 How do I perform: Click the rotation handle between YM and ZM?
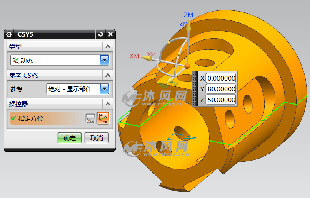(x=179, y=54)
